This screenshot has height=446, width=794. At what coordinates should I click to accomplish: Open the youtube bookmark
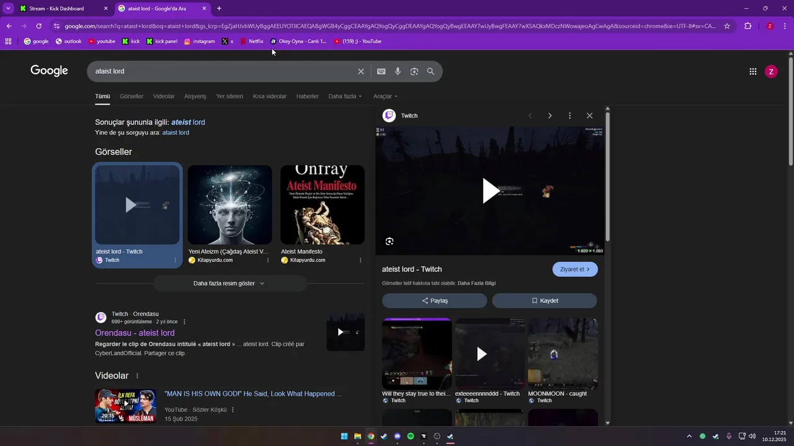(102, 42)
